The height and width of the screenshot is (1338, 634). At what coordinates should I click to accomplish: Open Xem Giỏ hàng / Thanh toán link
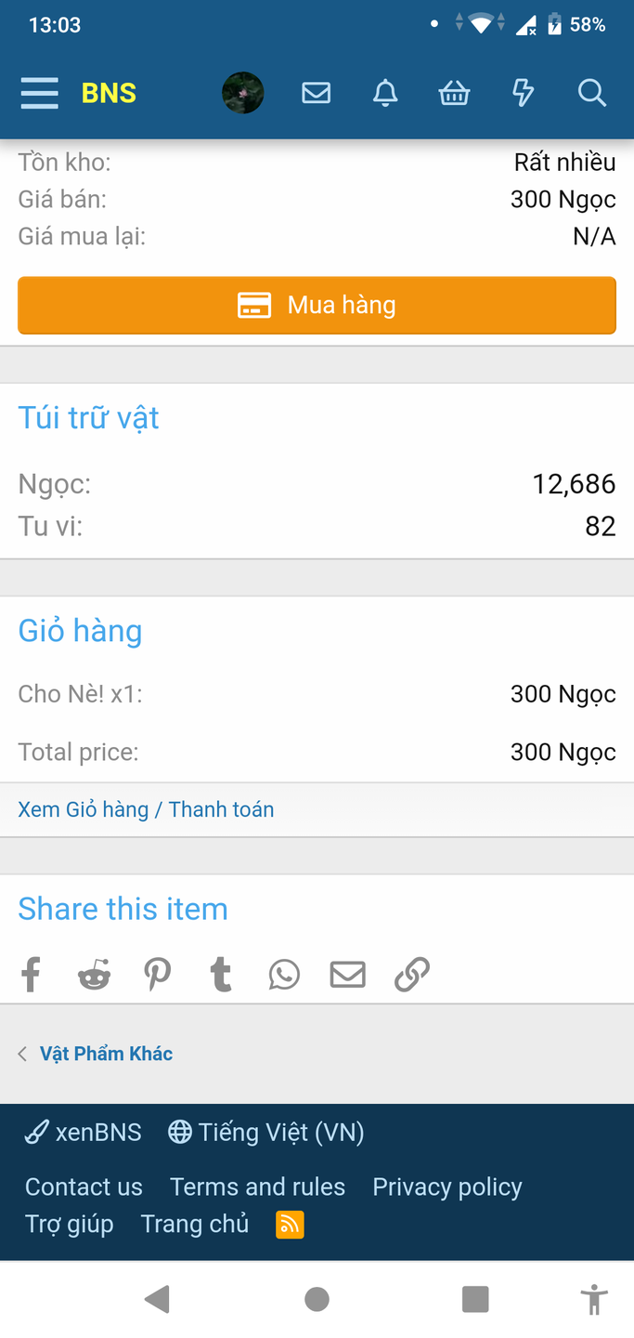(x=145, y=809)
